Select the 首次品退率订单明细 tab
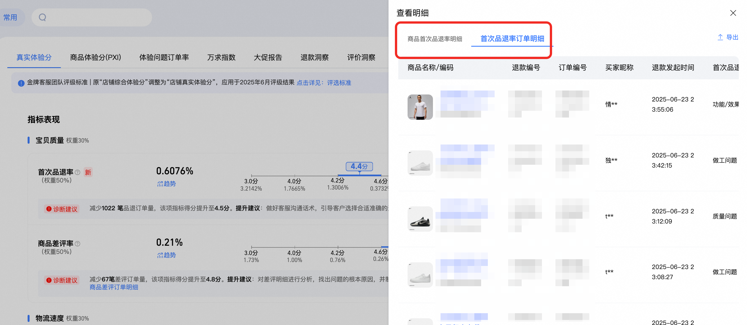The image size is (747, 325). pyautogui.click(x=512, y=39)
